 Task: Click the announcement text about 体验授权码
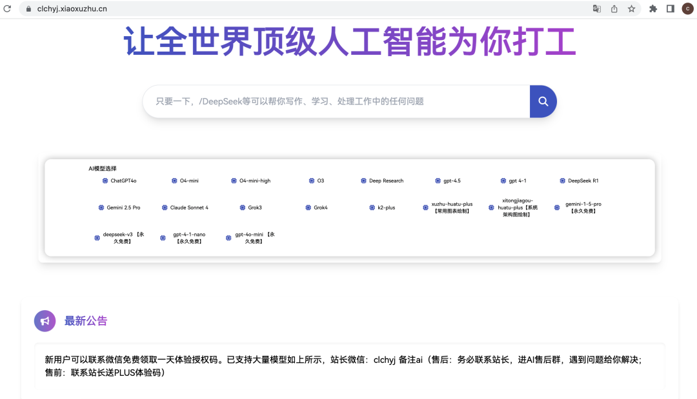pyautogui.click(x=343, y=365)
